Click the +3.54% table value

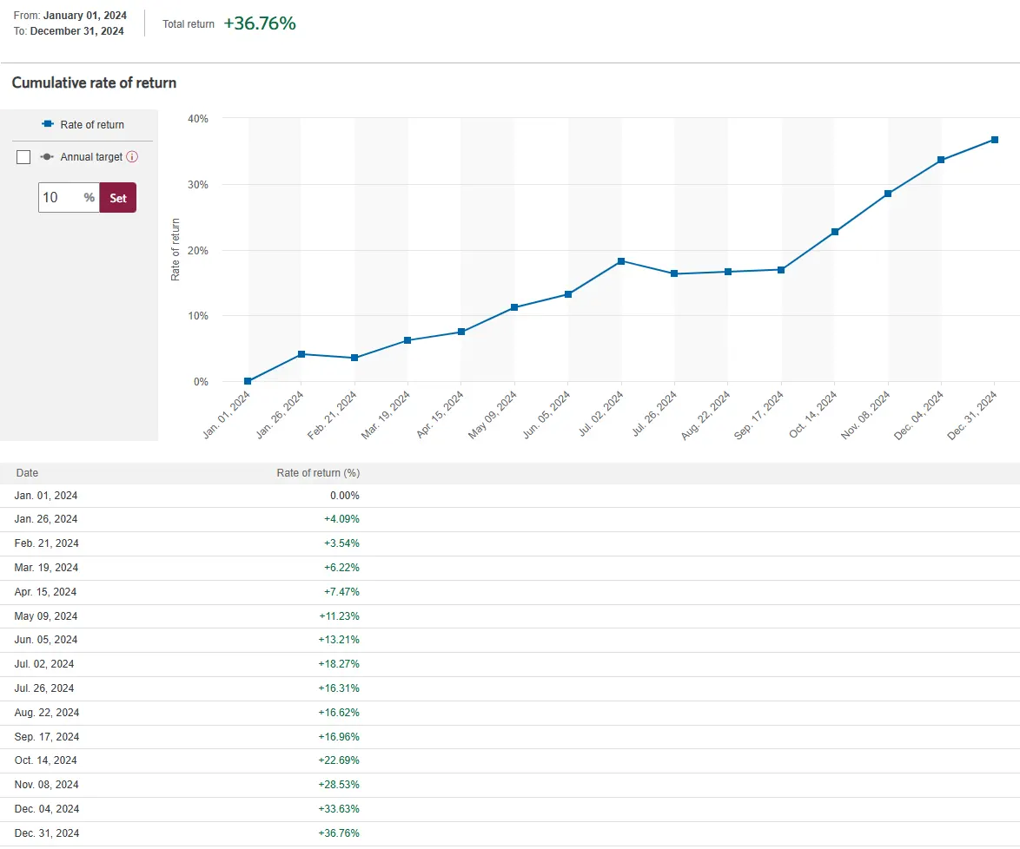click(341, 543)
